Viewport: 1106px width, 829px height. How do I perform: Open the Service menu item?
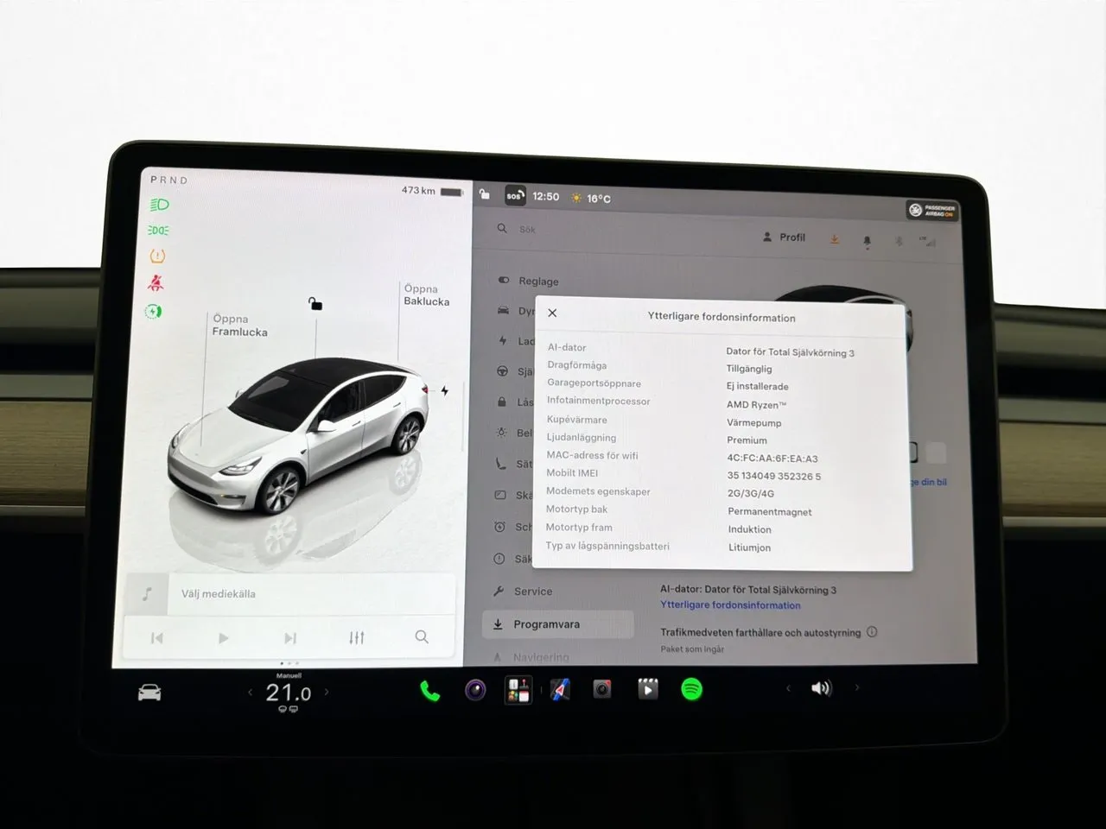[x=523, y=592]
